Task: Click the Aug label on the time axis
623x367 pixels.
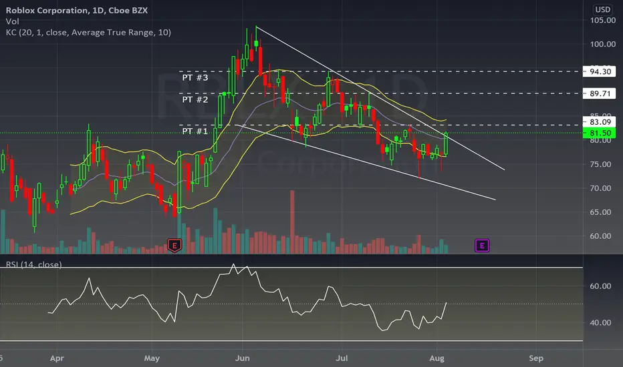Action: [437, 358]
